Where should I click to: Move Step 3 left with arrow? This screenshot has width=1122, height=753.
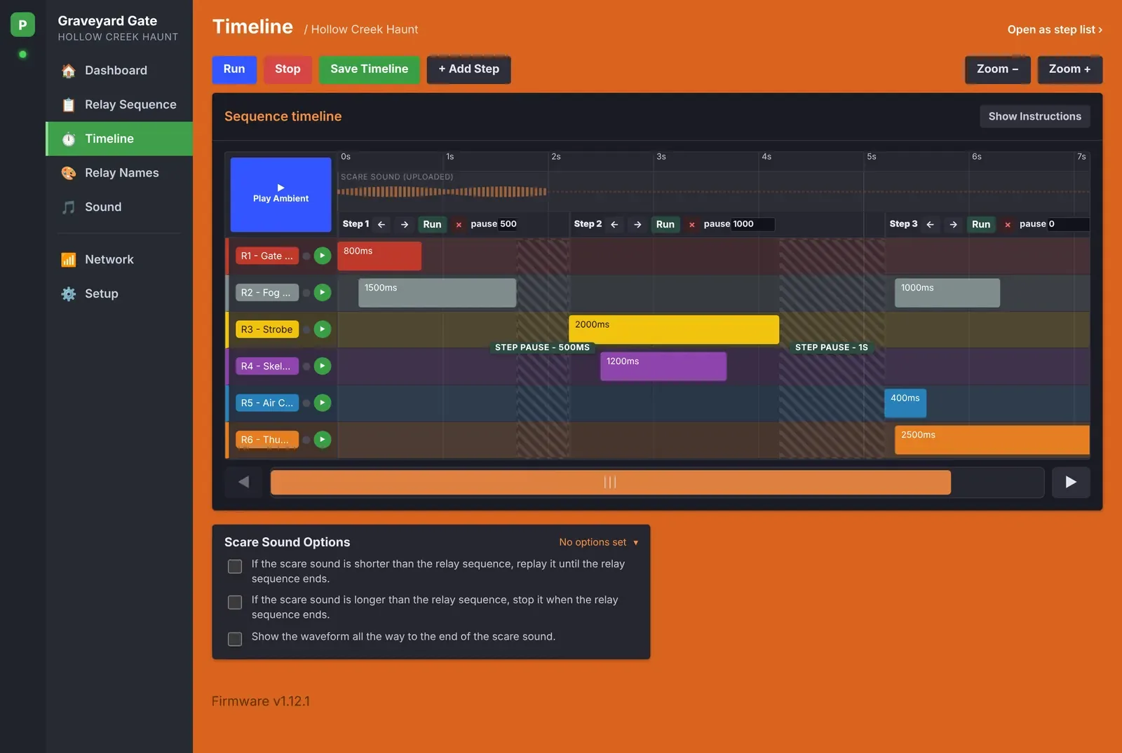tap(930, 224)
